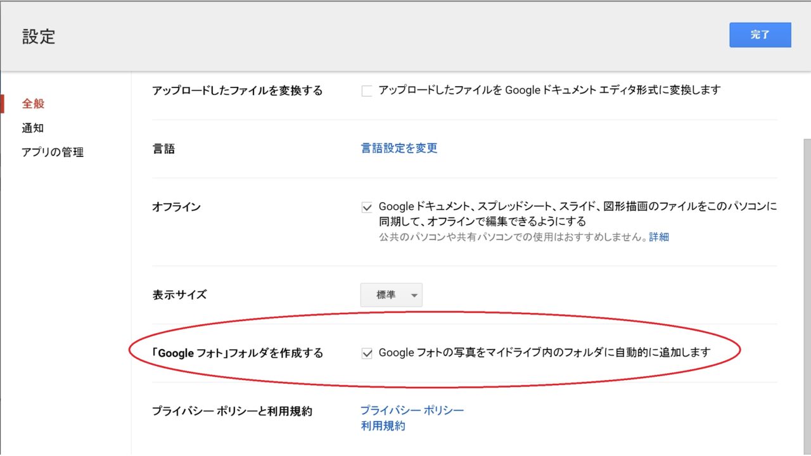
Task: Open the 利用規約 (Terms) link
Action: point(383,426)
